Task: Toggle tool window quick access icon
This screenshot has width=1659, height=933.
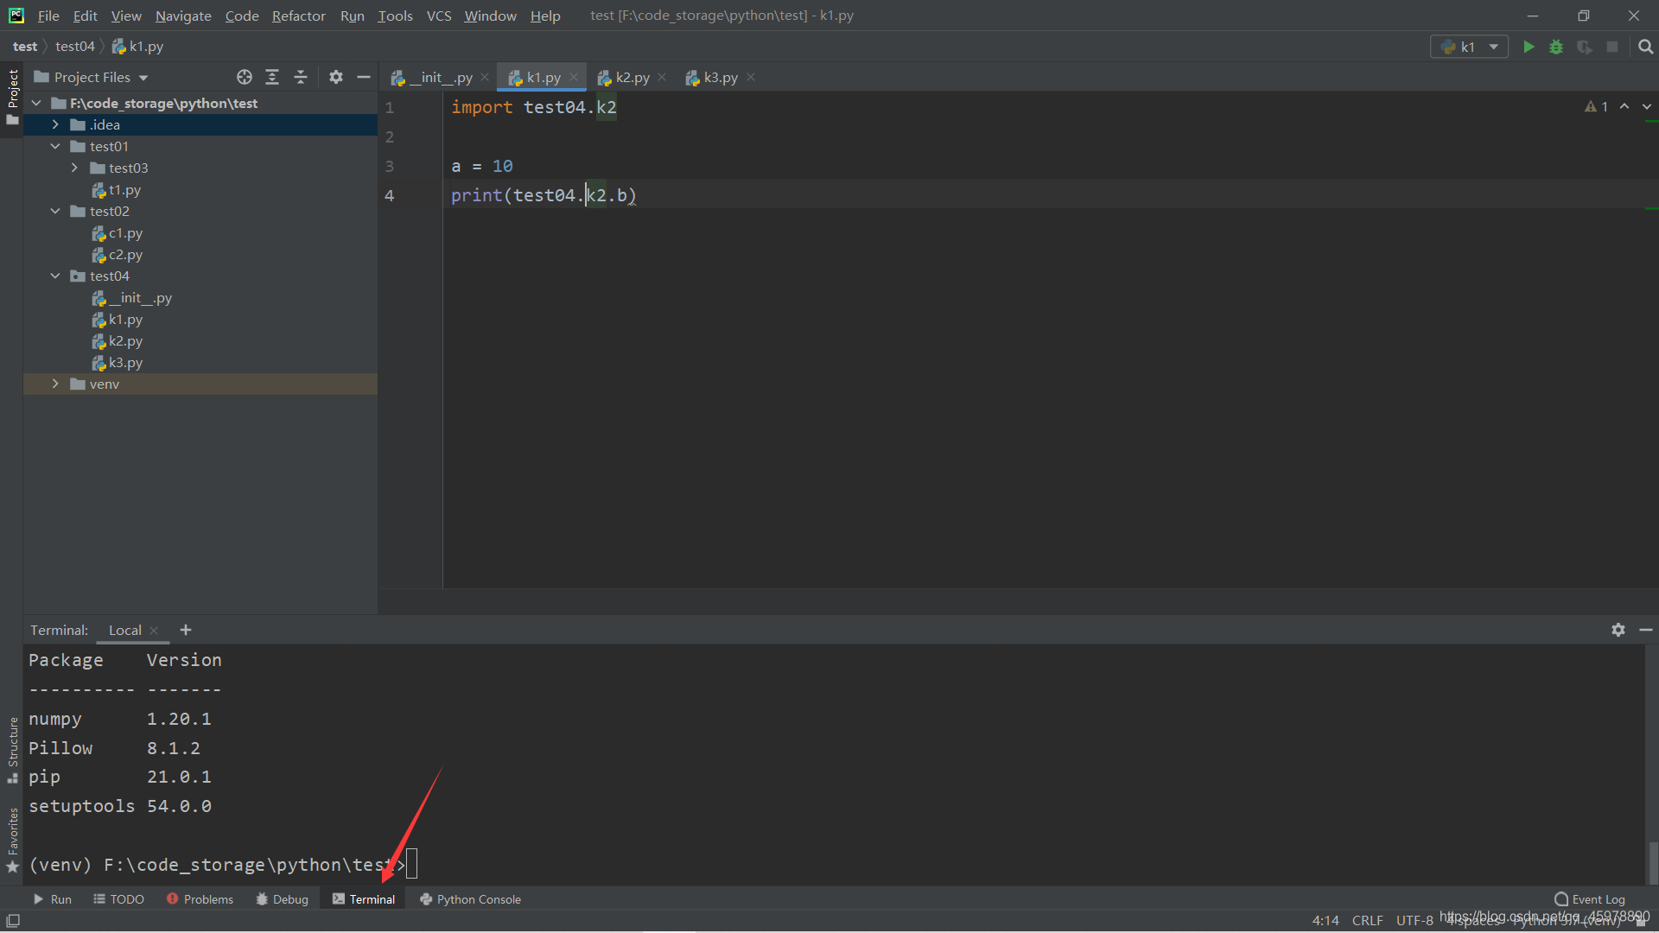Action: tap(13, 921)
